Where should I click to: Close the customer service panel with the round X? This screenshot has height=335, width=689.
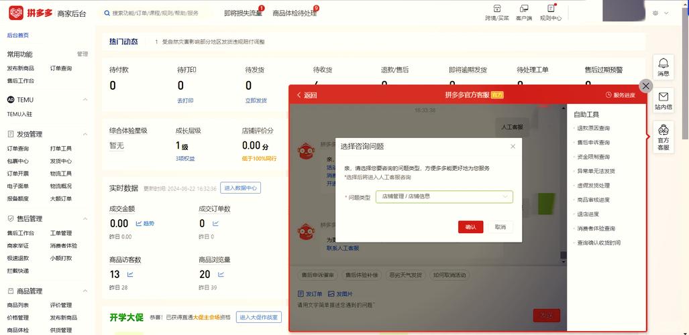pyautogui.click(x=645, y=86)
